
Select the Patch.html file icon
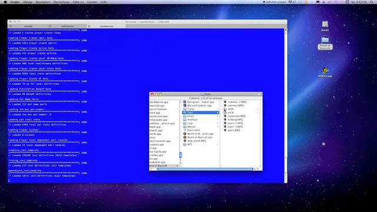(184, 130)
